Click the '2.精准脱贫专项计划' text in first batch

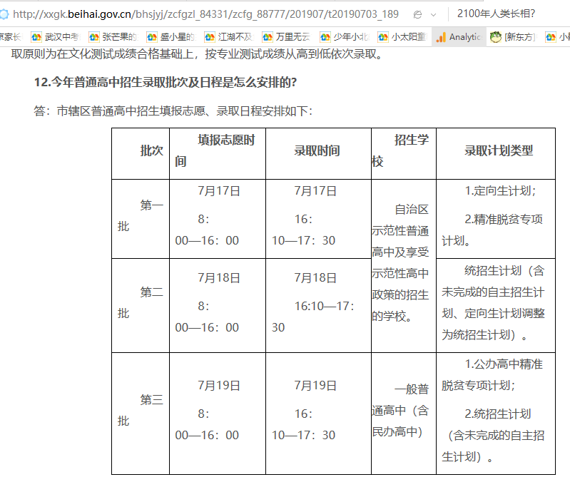click(492, 230)
